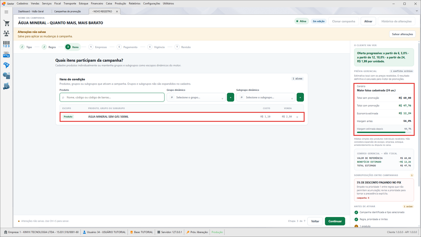Open the Estoque menu
421x237 pixels.
tap(83, 3)
